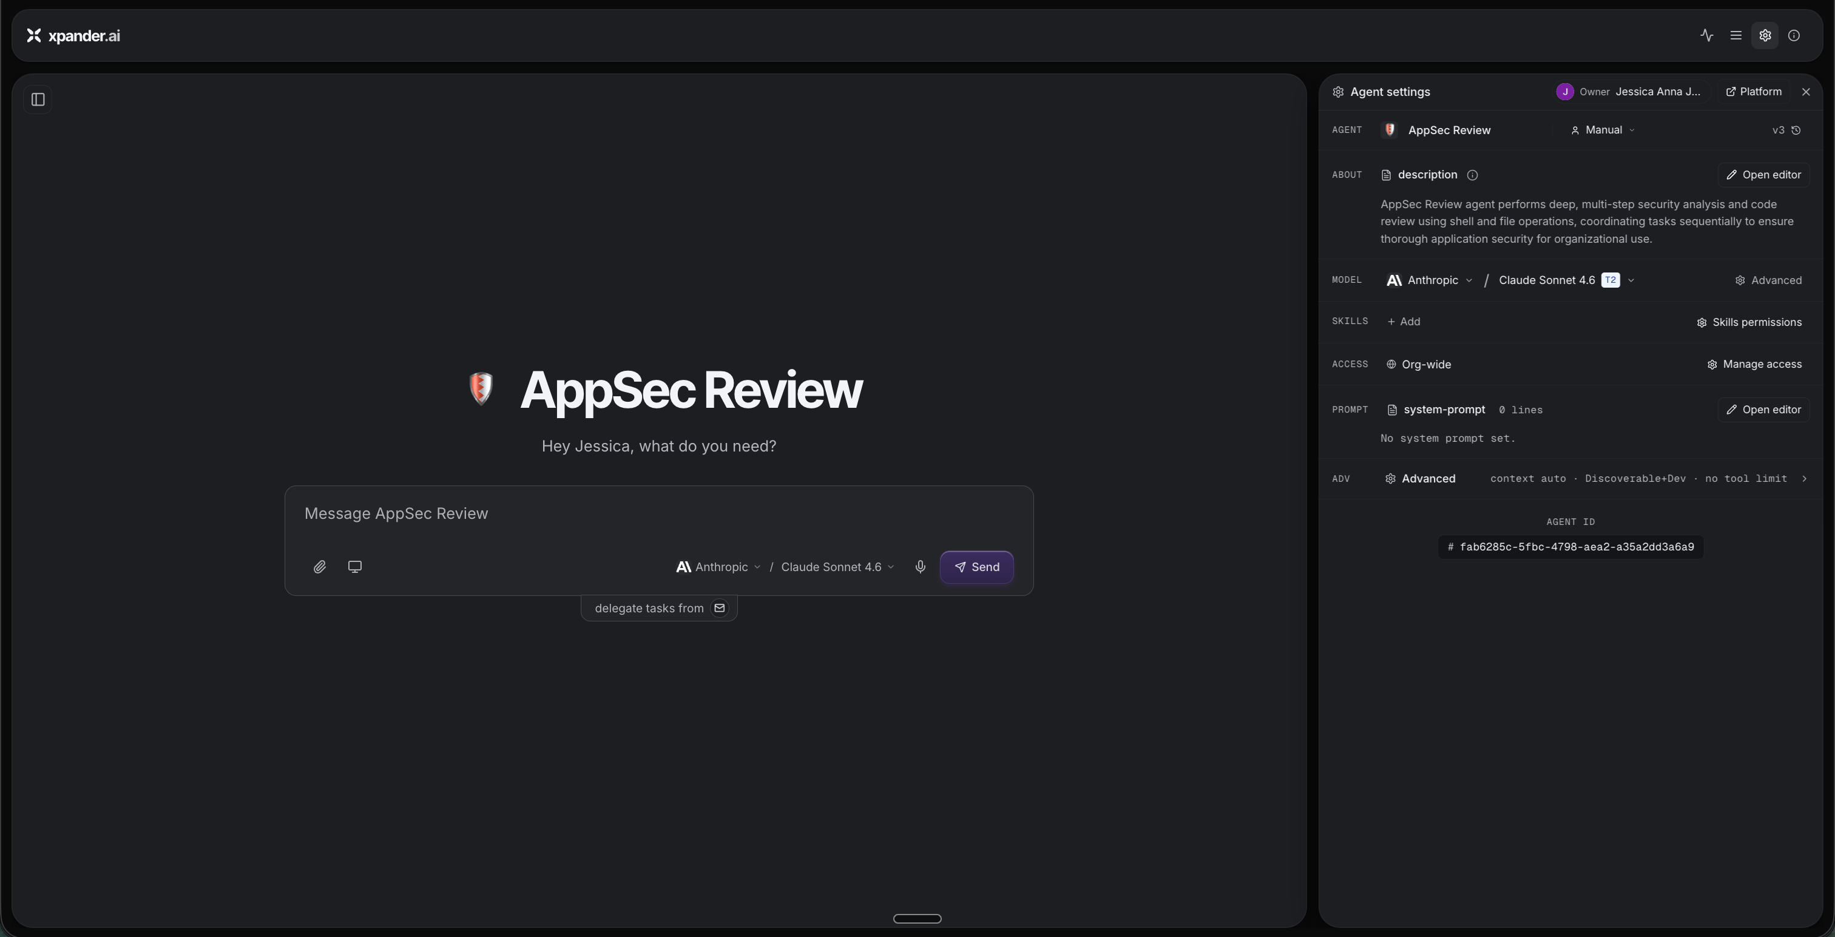This screenshot has width=1835, height=937.
Task: Click the xpander.ai logo
Action: pyautogui.click(x=73, y=36)
